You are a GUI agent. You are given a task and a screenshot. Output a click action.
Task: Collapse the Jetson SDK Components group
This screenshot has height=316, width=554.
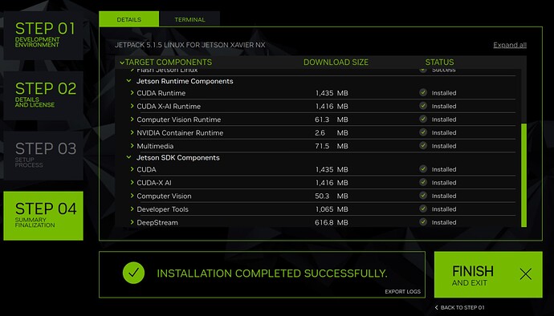(129, 157)
